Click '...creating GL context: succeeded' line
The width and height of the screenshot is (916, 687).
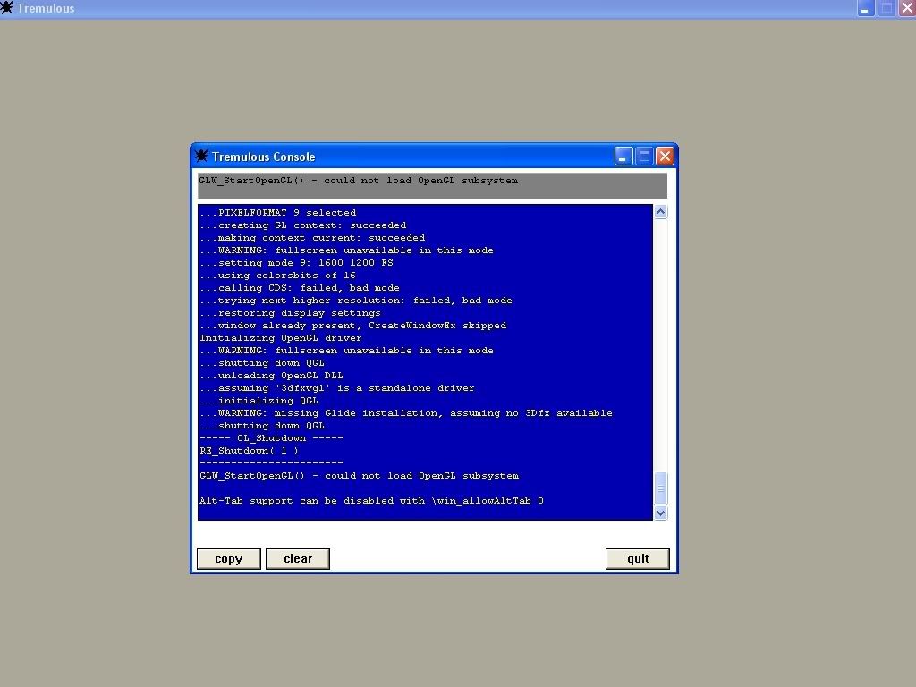pos(302,225)
